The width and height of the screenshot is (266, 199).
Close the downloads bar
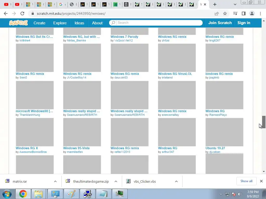[x=261, y=181]
